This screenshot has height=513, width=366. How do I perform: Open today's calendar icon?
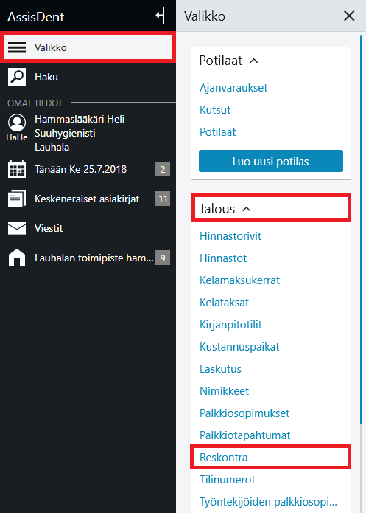pos(17,169)
